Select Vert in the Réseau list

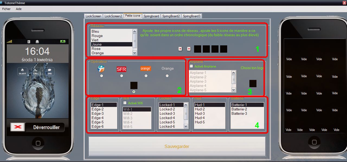point(111,40)
